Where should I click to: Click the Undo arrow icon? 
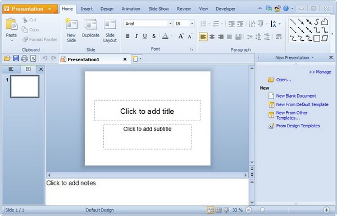(45, 58)
